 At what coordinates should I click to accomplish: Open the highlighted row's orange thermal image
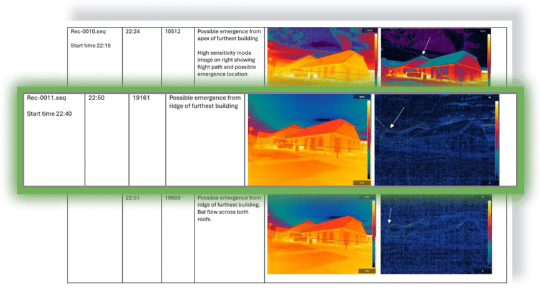(310, 140)
